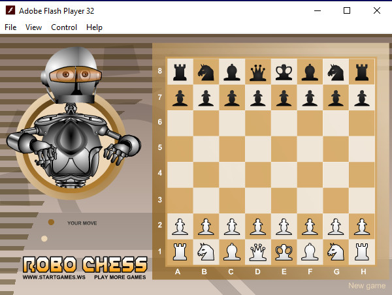The width and height of the screenshot is (392, 295).
Task: Select the black pawn on C7
Action: tap(232, 98)
